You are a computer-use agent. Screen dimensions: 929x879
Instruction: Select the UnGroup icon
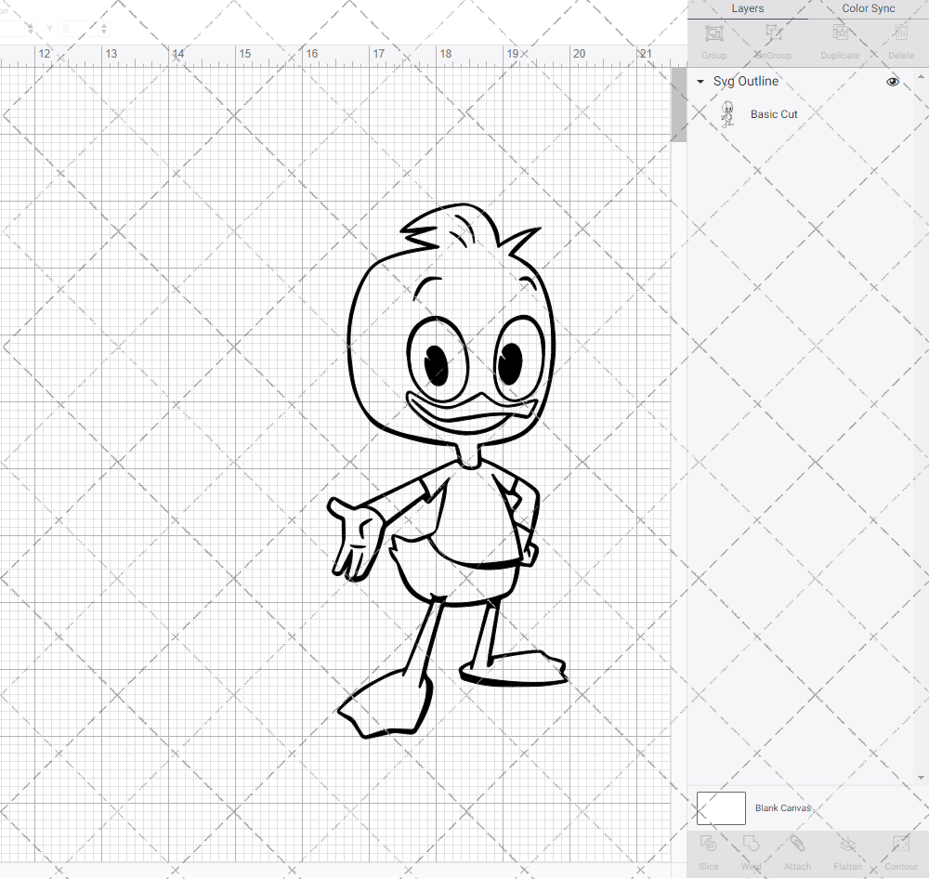click(772, 37)
